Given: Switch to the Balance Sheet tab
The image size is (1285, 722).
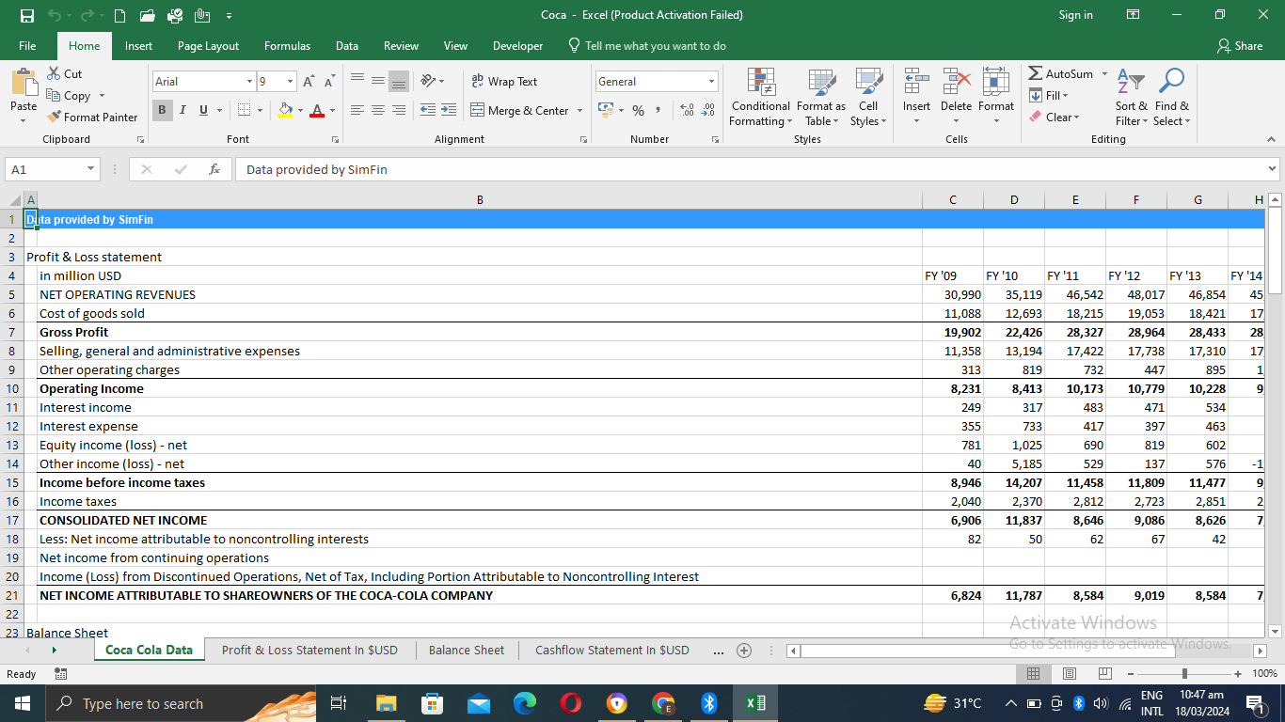Looking at the screenshot, I should [x=467, y=650].
